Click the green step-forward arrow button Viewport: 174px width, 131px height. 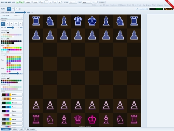click(x=22, y=2)
